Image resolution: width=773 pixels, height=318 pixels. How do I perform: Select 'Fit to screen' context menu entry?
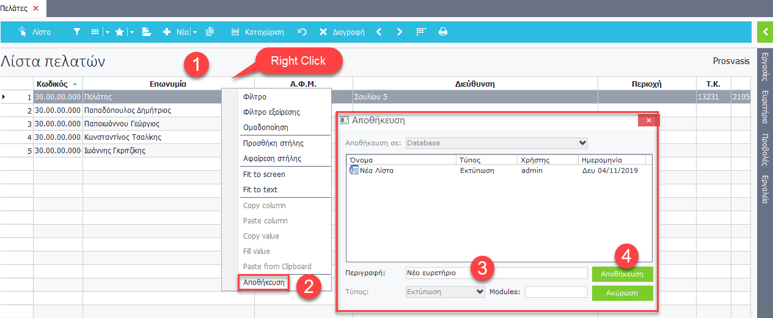[x=264, y=174]
